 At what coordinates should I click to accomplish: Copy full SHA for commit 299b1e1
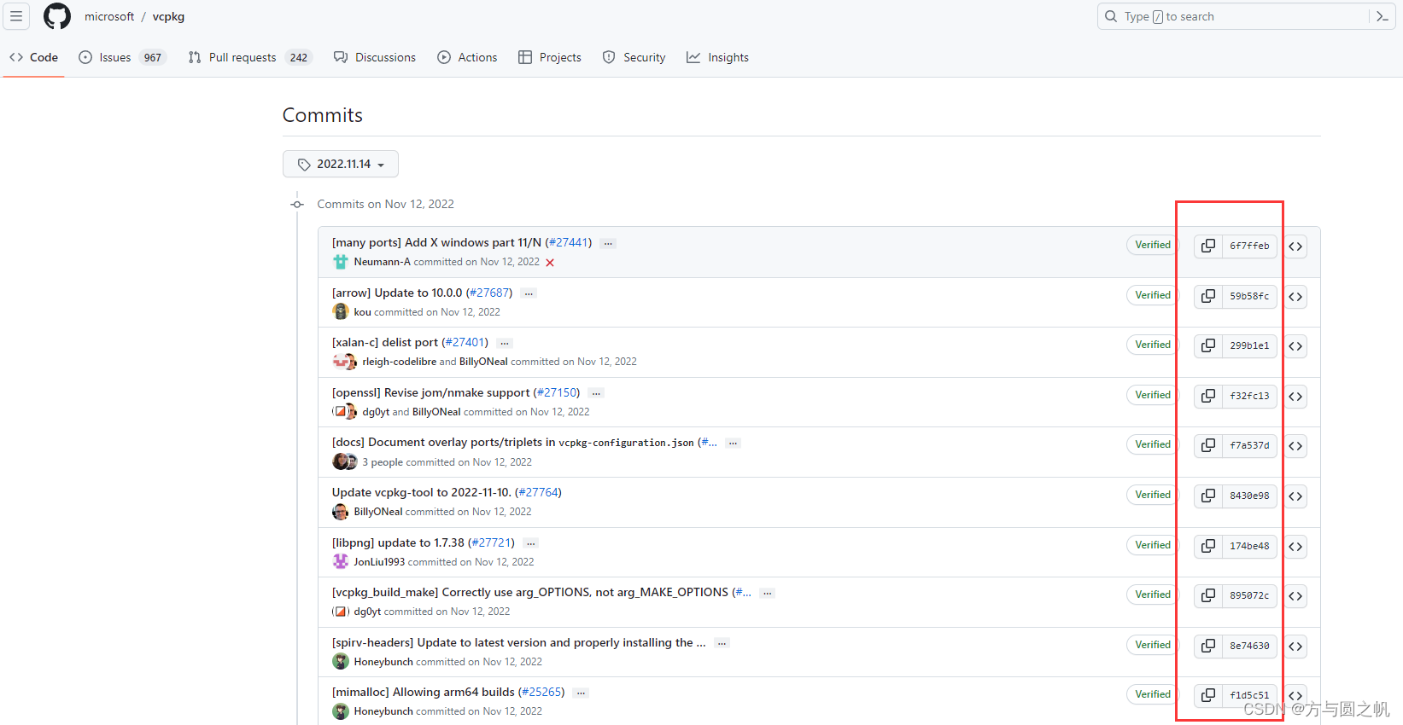point(1208,345)
